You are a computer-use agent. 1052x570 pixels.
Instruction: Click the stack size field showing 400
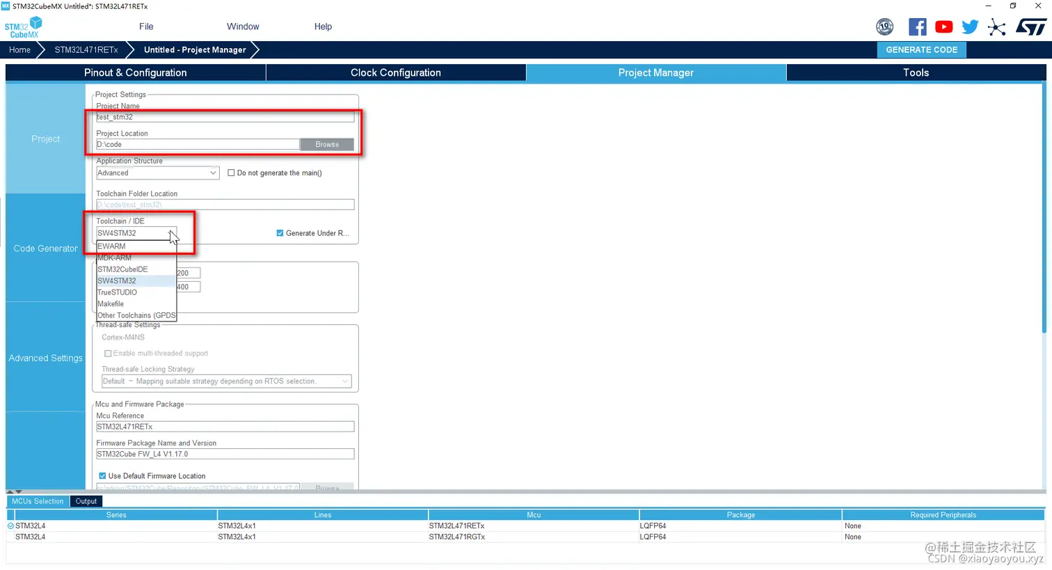tap(189, 287)
